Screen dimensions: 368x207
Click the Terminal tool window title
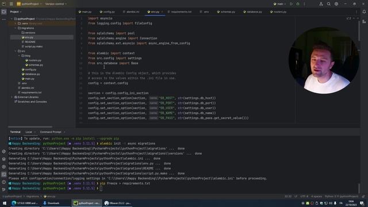point(16,132)
